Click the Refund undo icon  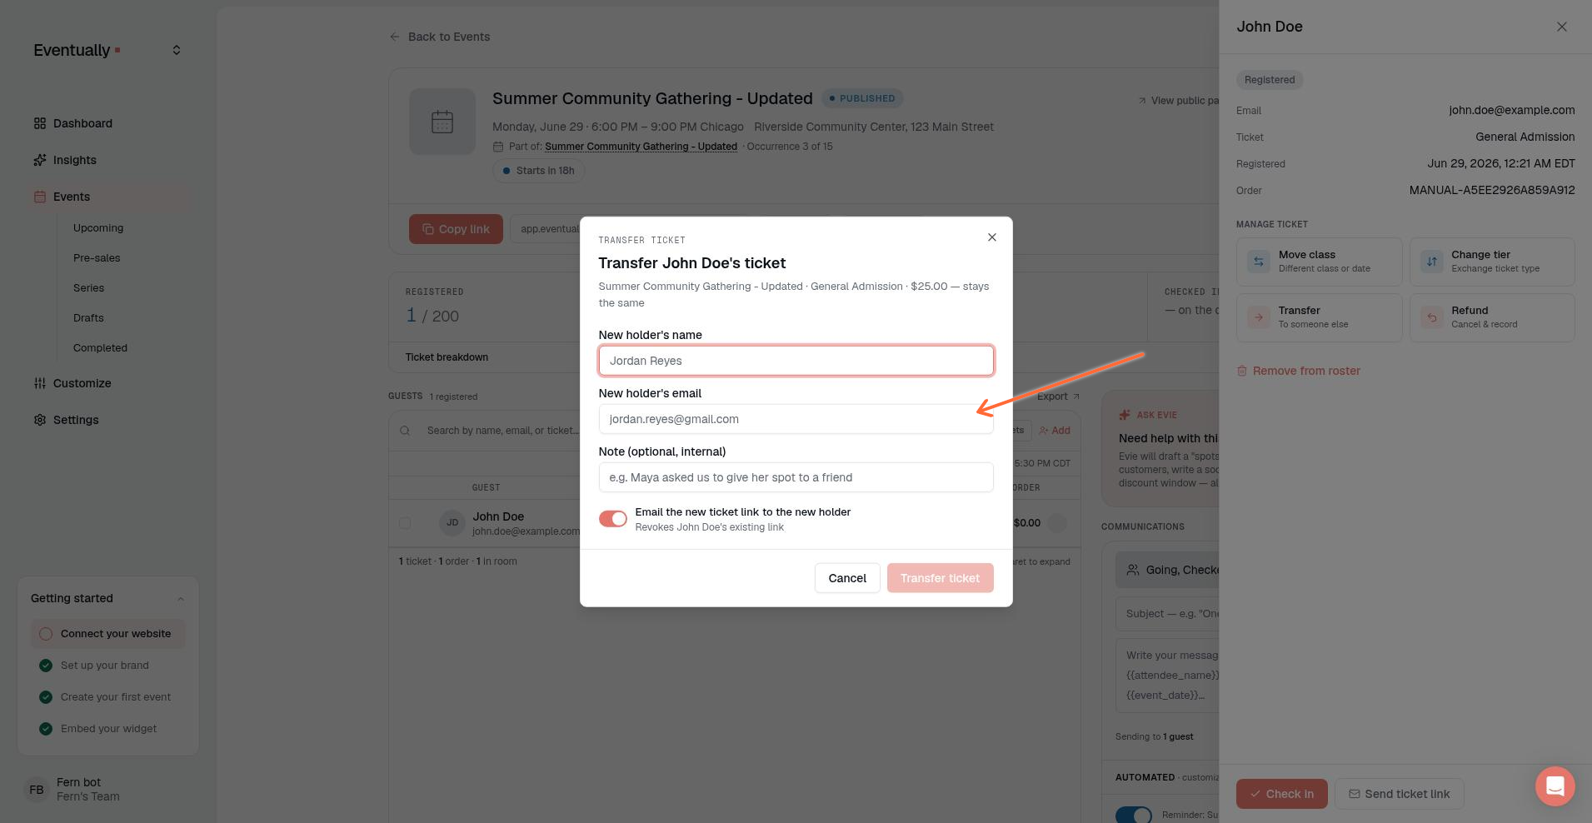[1431, 317]
